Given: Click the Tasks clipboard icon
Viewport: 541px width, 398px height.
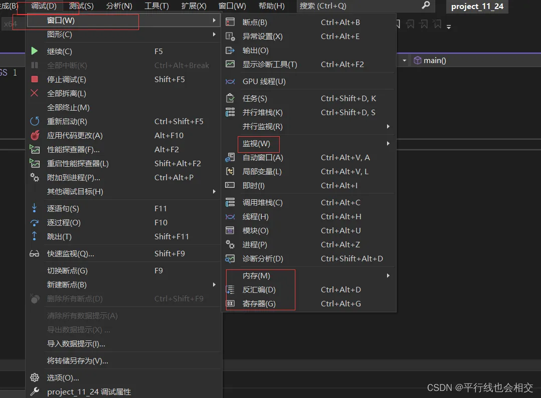Looking at the screenshot, I should tap(230, 98).
